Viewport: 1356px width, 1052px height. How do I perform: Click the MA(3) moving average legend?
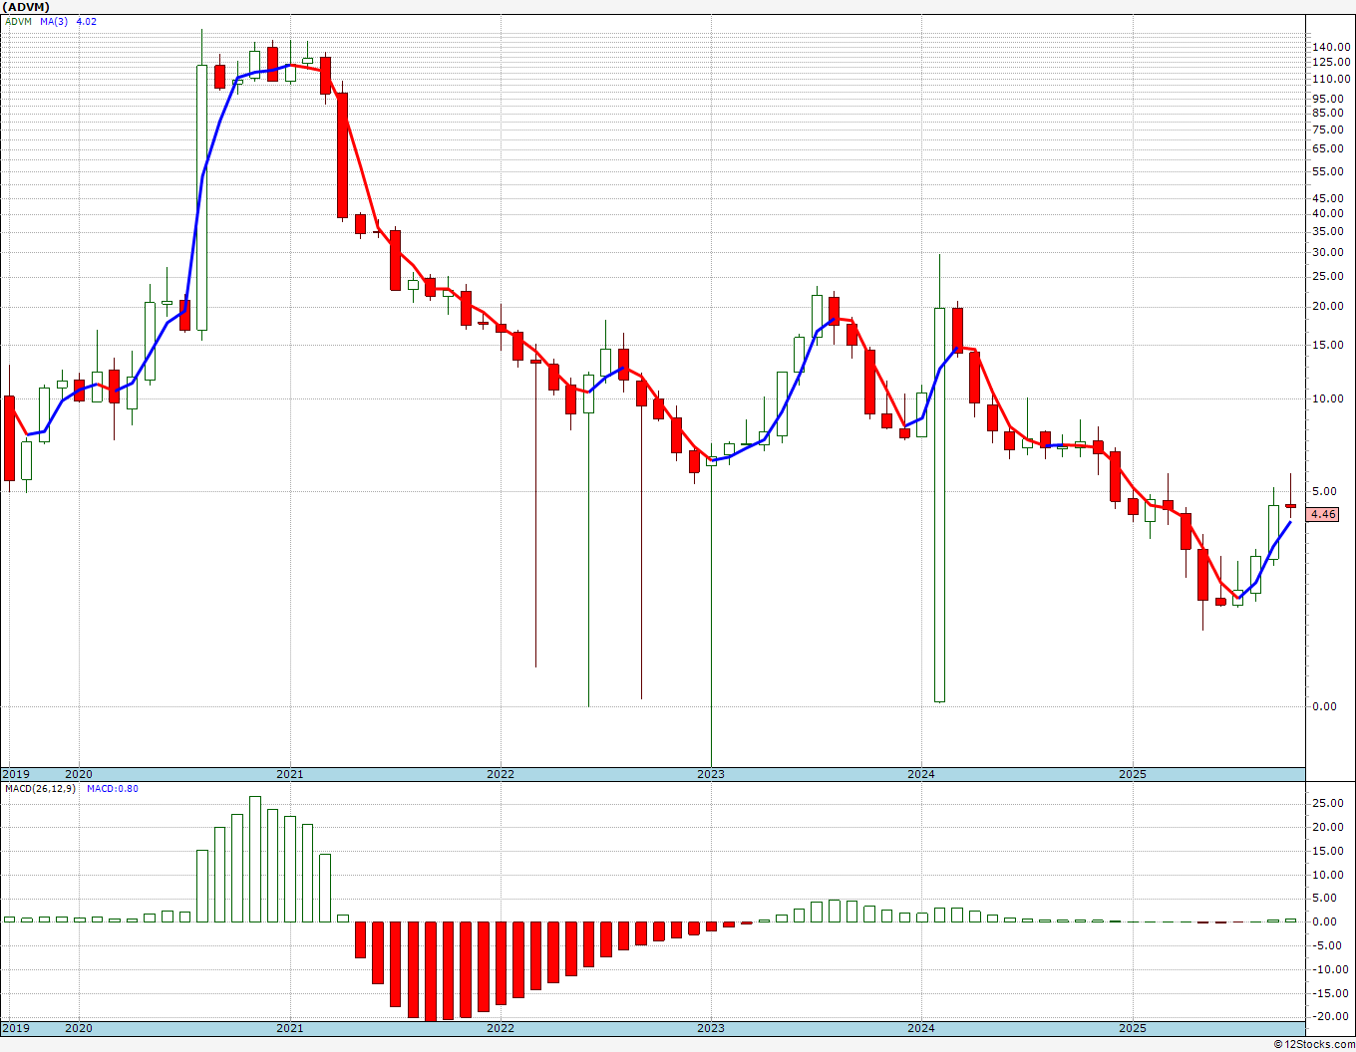[x=54, y=21]
